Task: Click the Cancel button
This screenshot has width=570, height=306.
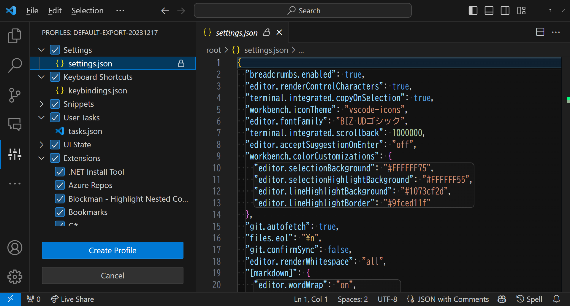Action: 112,275
